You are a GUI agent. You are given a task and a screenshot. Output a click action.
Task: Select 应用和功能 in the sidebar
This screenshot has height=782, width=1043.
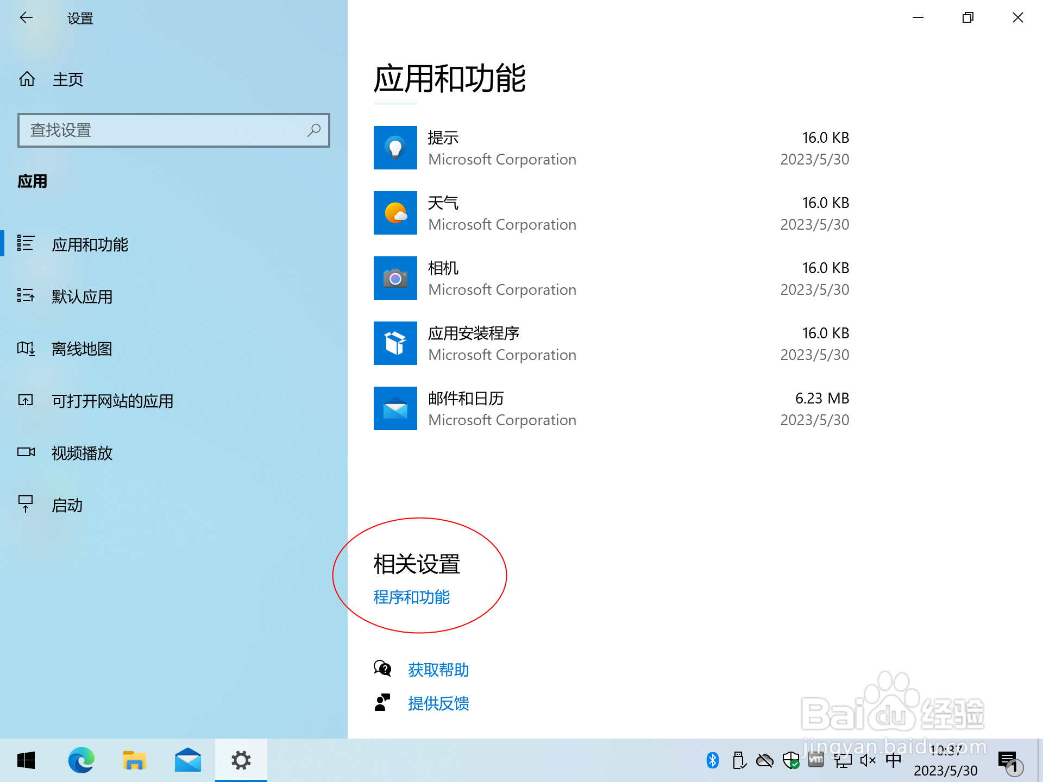[x=174, y=244]
